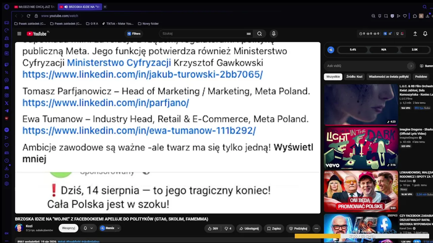Screen dimensions: 433x243
Task: Open the YouTube guide hamburger menu
Action: click(x=19, y=34)
